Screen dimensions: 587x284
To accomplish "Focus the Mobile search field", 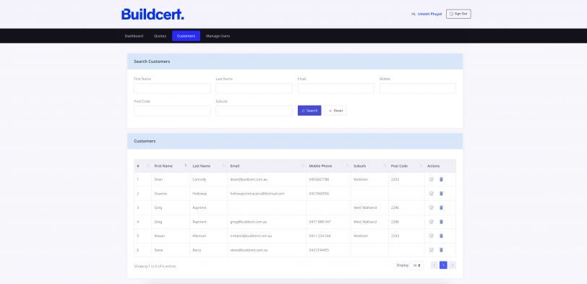I will click(418, 88).
